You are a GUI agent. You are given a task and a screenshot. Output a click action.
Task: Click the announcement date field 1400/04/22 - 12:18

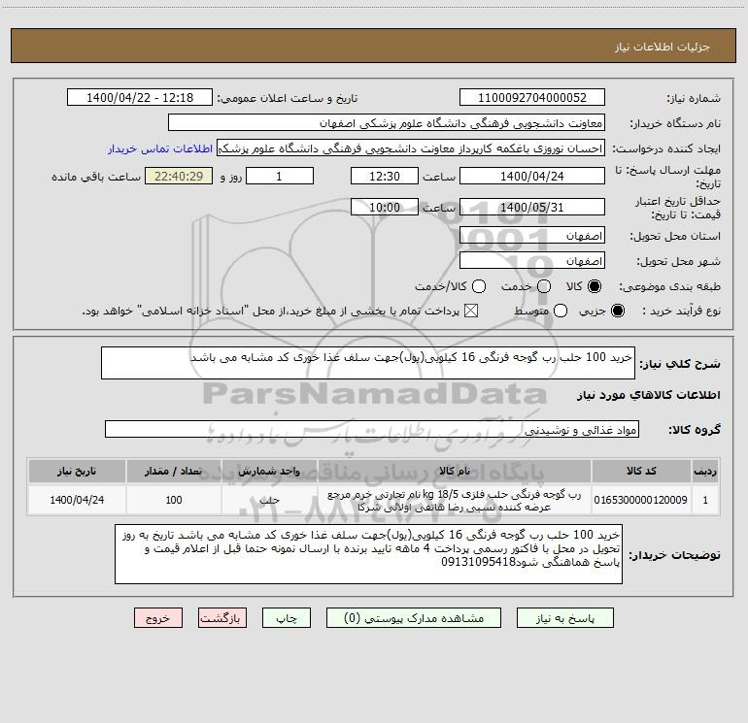(x=140, y=98)
